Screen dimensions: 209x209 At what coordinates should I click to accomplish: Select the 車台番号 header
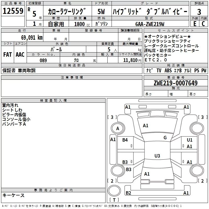point(176,77)
